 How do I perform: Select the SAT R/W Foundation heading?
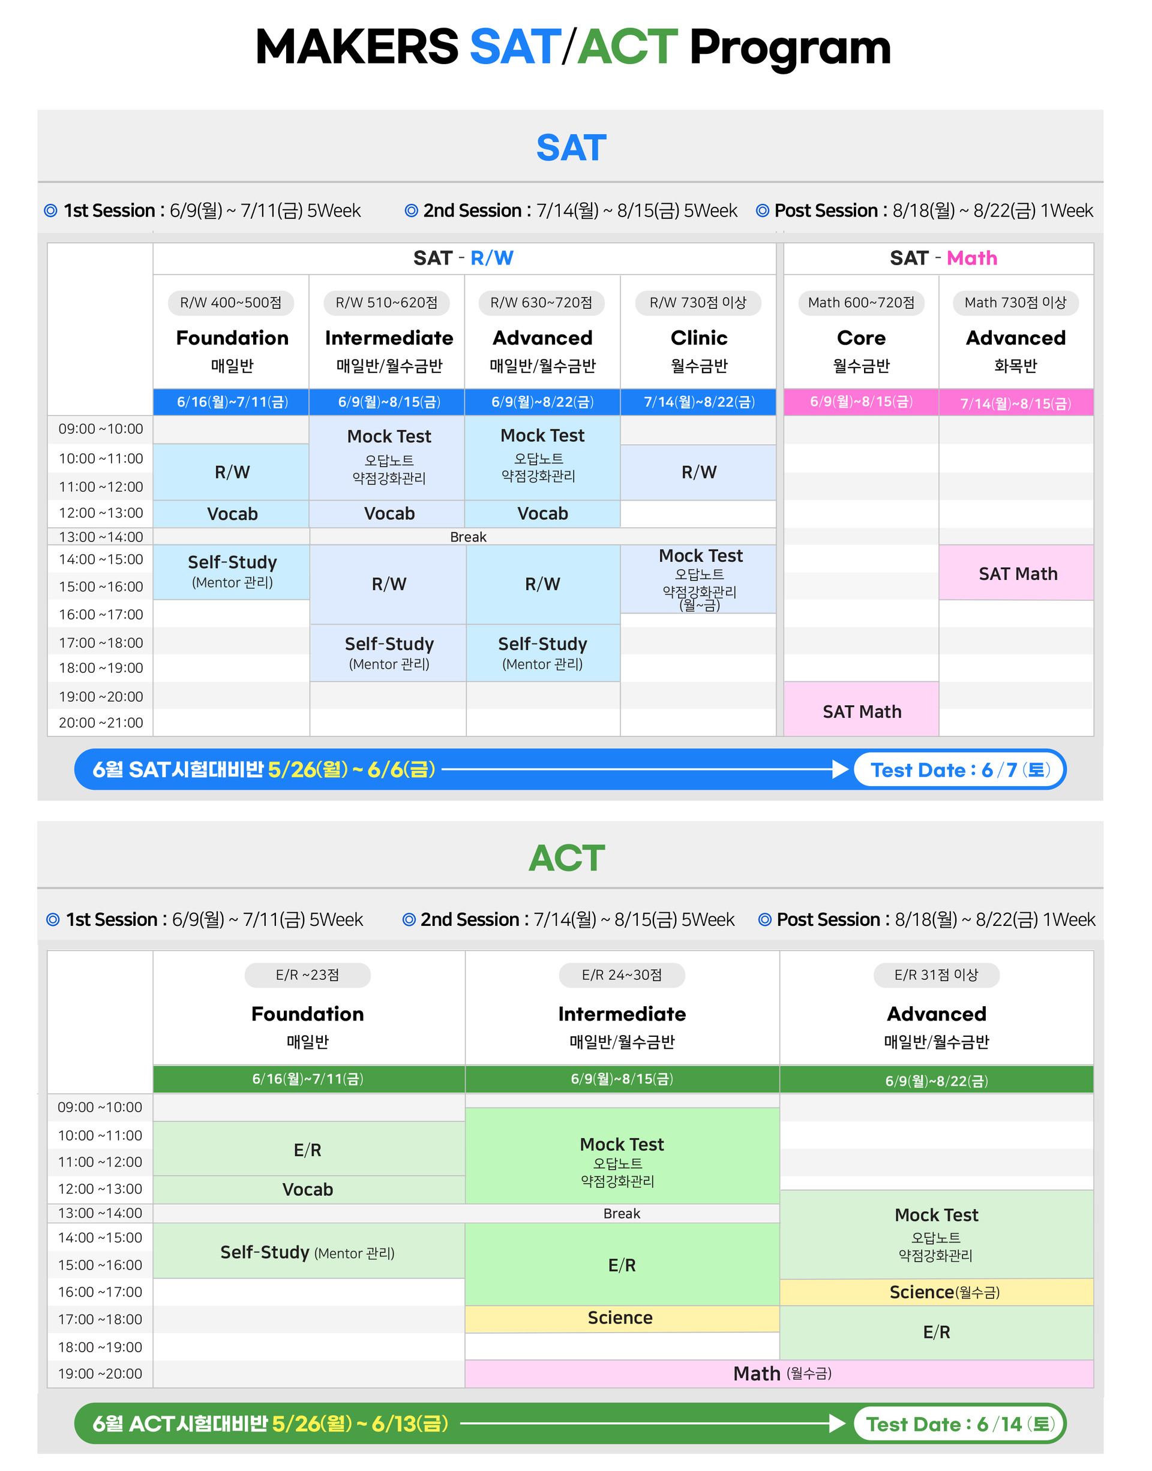pos(232,338)
